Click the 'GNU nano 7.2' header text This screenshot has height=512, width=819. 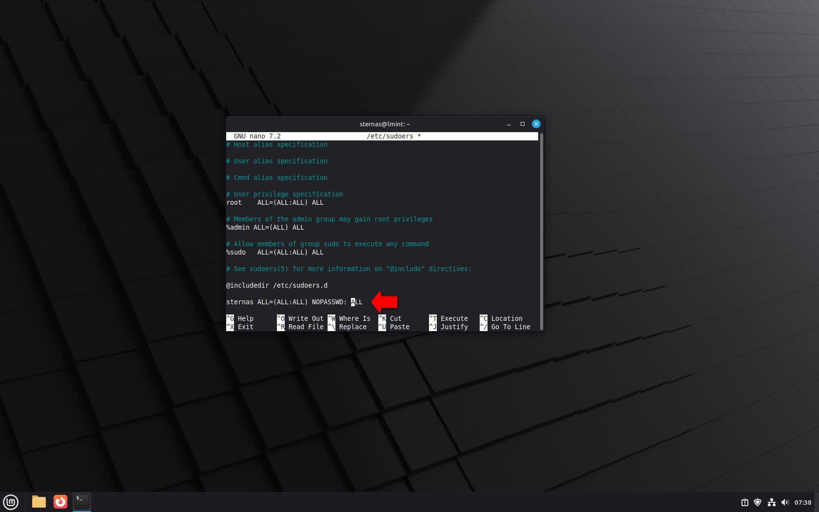pos(257,136)
